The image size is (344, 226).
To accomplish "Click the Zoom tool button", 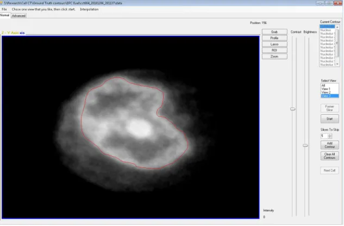I will (x=274, y=56).
